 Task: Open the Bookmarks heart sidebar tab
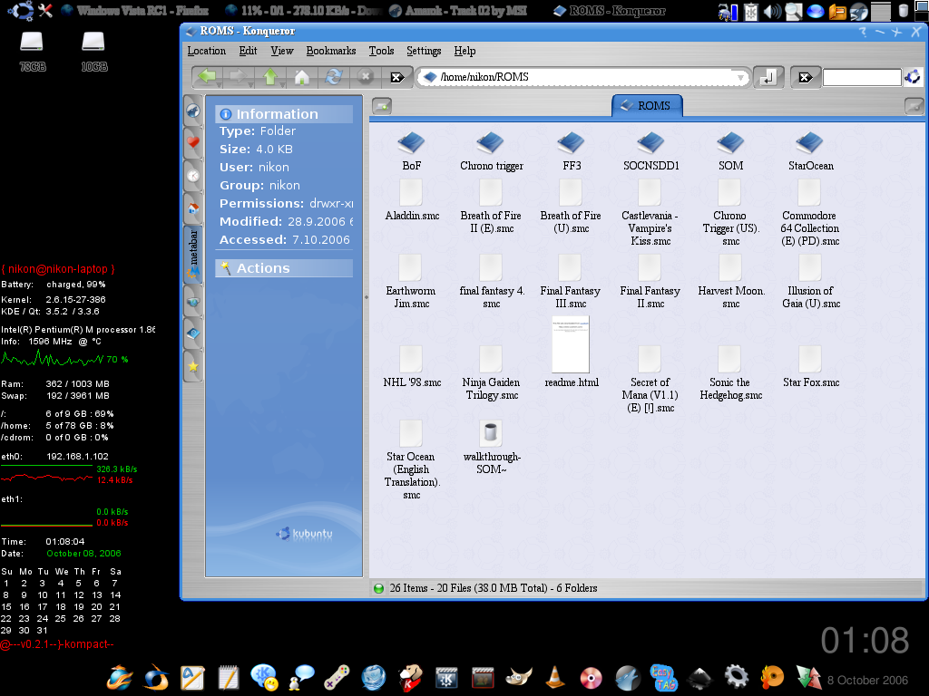point(193,142)
